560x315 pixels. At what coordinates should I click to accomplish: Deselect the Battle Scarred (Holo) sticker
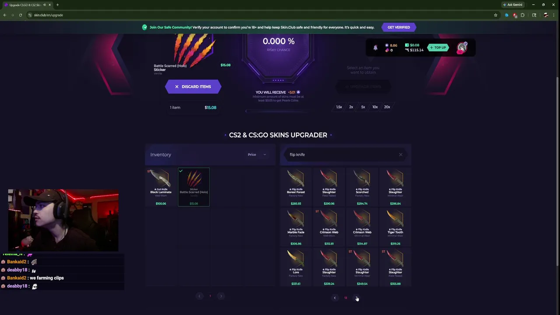point(194,187)
